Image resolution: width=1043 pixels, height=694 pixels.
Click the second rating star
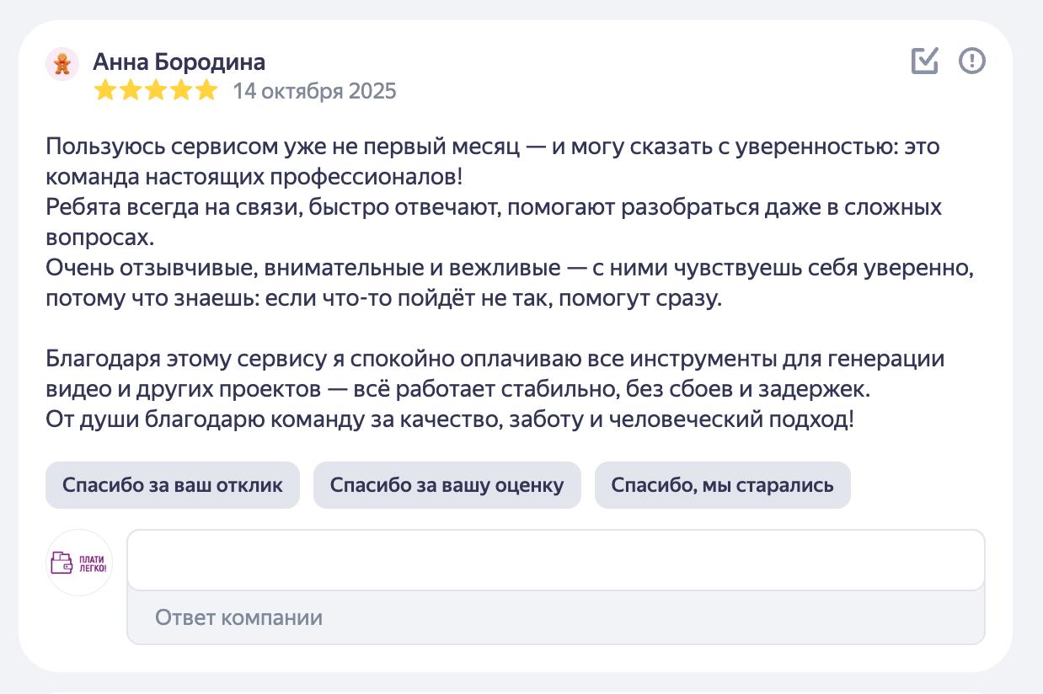tap(130, 91)
